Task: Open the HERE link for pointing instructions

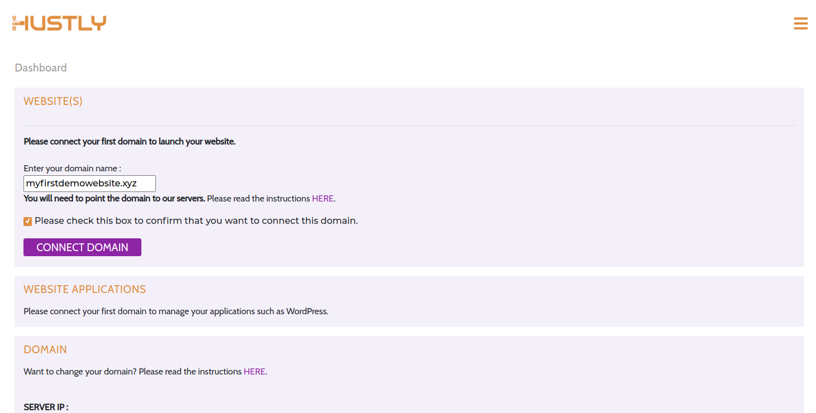Action: click(322, 198)
